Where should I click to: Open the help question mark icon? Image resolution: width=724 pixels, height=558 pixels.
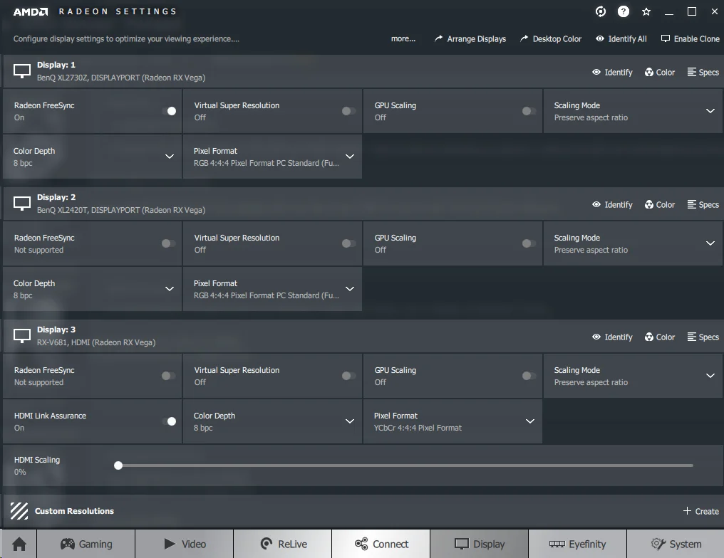coord(624,11)
